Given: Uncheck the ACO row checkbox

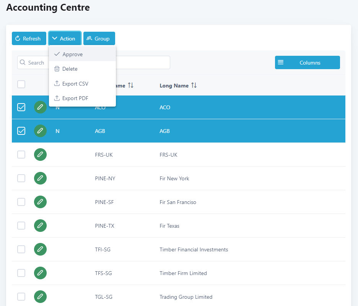Looking at the screenshot, I should click(x=21, y=107).
